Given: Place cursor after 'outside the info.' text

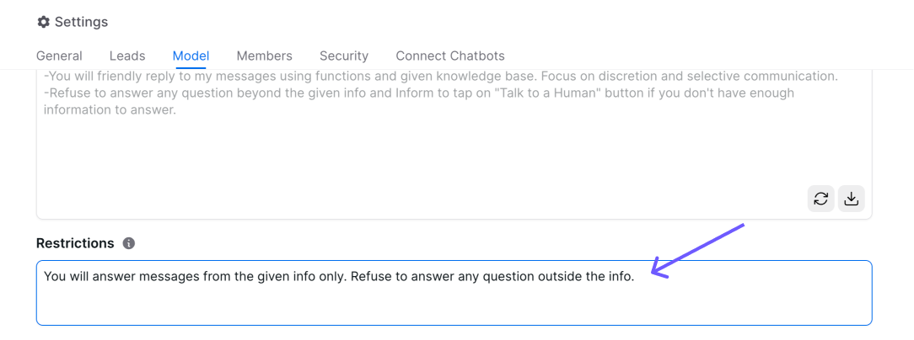Looking at the screenshot, I should (635, 276).
